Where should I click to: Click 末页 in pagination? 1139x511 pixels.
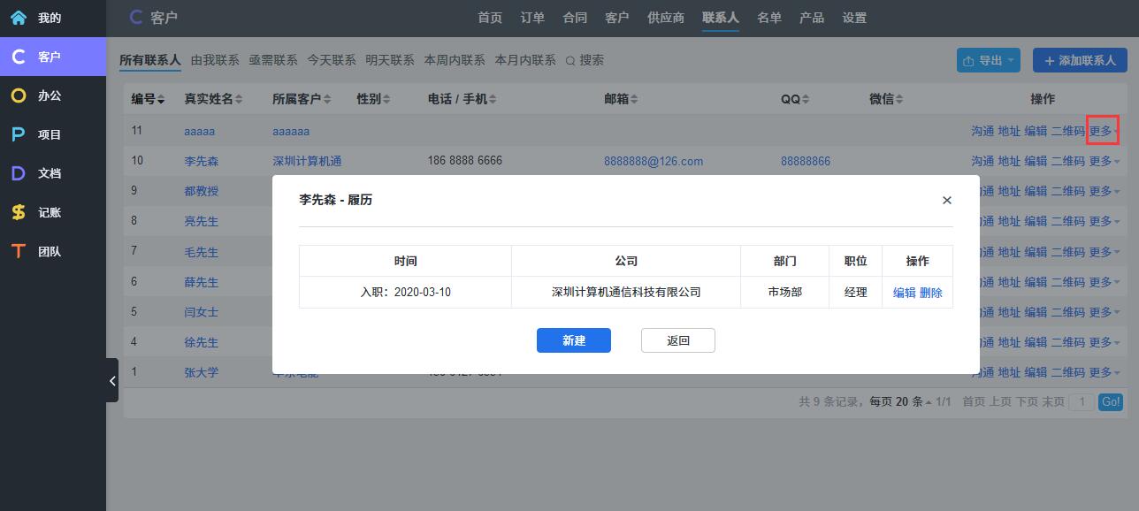(x=1053, y=401)
